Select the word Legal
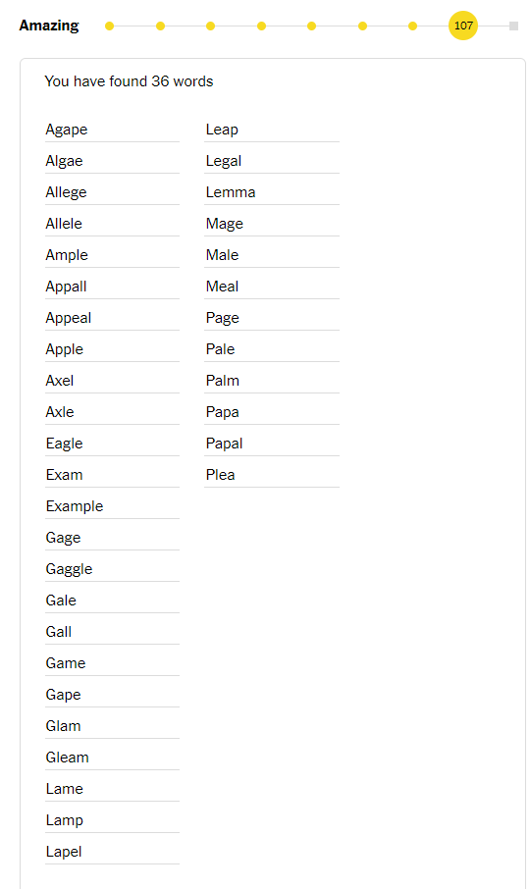Image resolution: width=530 pixels, height=889 pixels. click(224, 162)
